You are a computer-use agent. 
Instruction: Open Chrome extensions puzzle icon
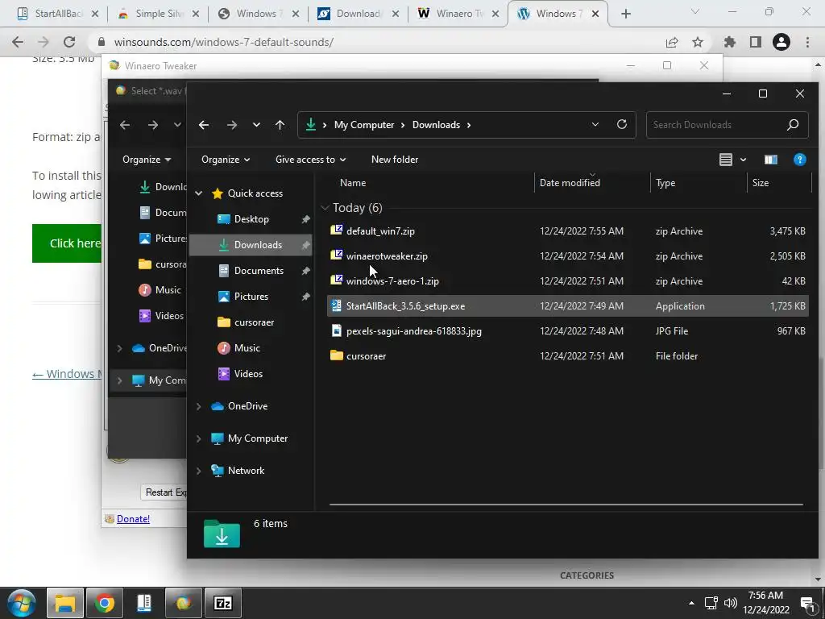tap(729, 42)
